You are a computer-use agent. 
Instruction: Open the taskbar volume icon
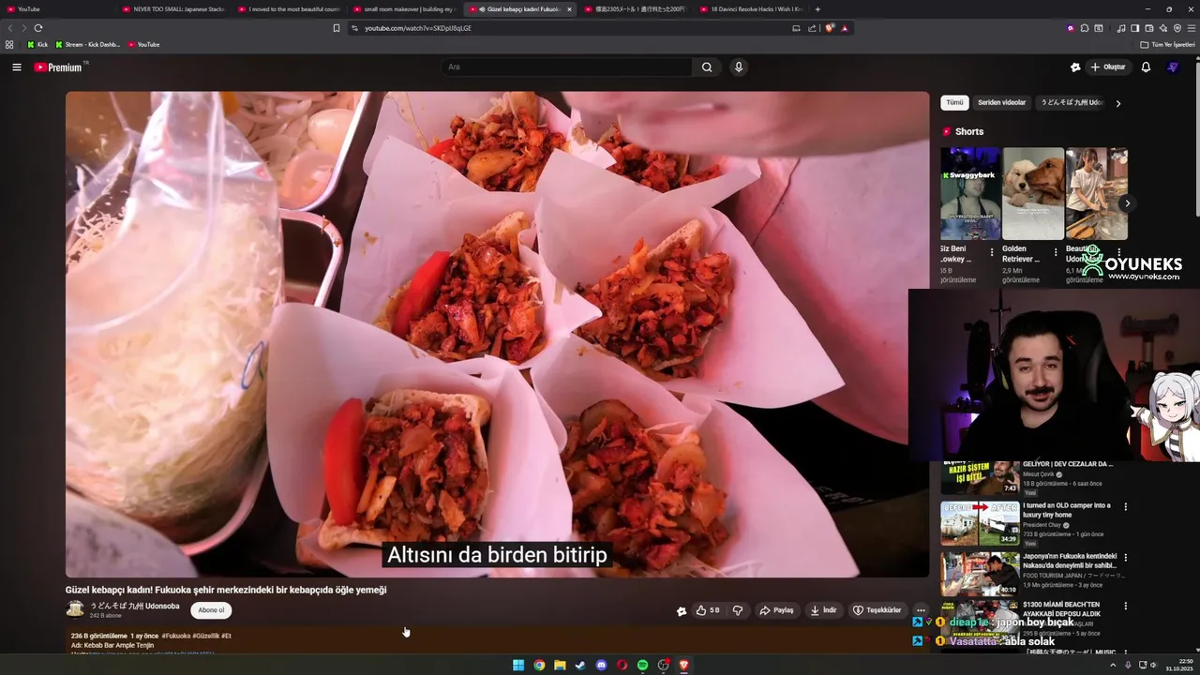1154,665
